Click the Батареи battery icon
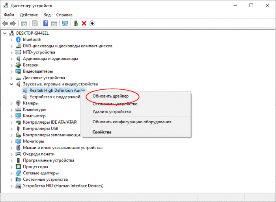276x202 pixels. click(x=18, y=65)
